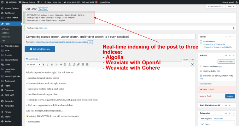The height and width of the screenshot is (126, 239).
Task: Toggle Search in Toolset type fields checkbox
Action: (x=201, y=47)
